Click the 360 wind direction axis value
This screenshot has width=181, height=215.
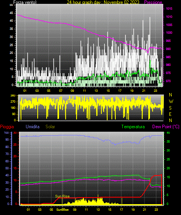coord(13,96)
